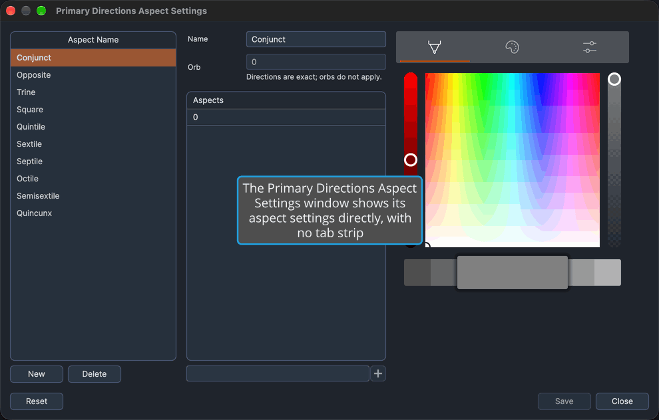Image resolution: width=659 pixels, height=420 pixels.
Task: Open the color palette tab
Action: (512, 47)
